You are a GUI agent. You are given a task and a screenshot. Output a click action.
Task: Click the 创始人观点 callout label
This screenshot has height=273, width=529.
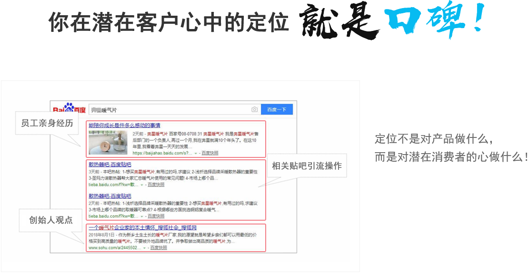point(51,220)
